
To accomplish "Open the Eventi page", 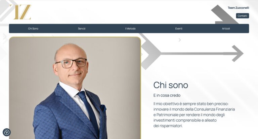I will [x=179, y=28].
